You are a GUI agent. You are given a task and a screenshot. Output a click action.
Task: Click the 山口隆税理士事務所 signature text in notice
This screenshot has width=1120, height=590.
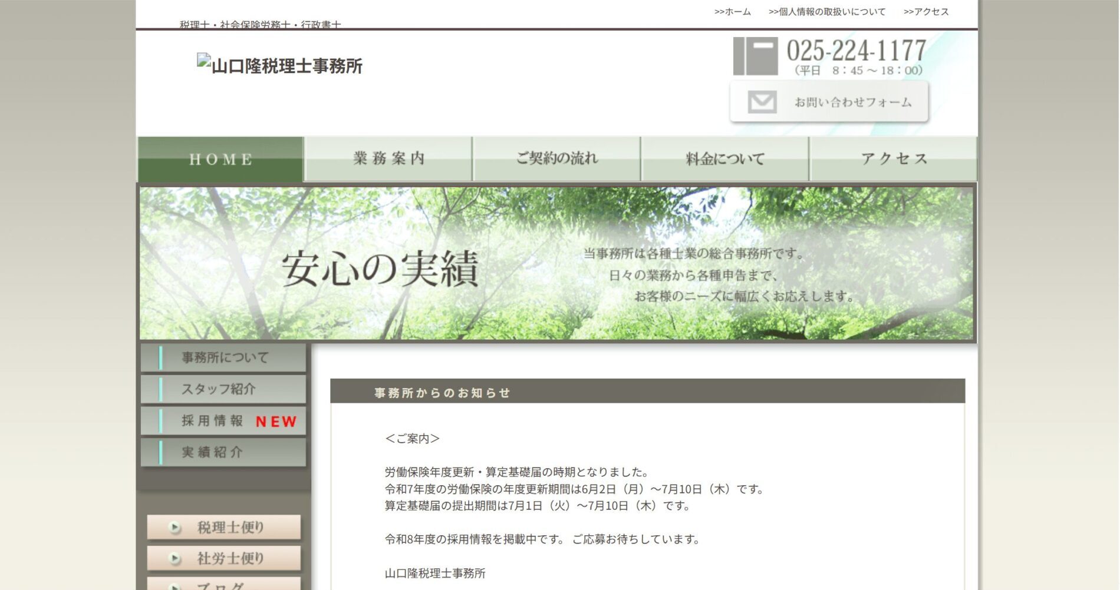pos(435,574)
